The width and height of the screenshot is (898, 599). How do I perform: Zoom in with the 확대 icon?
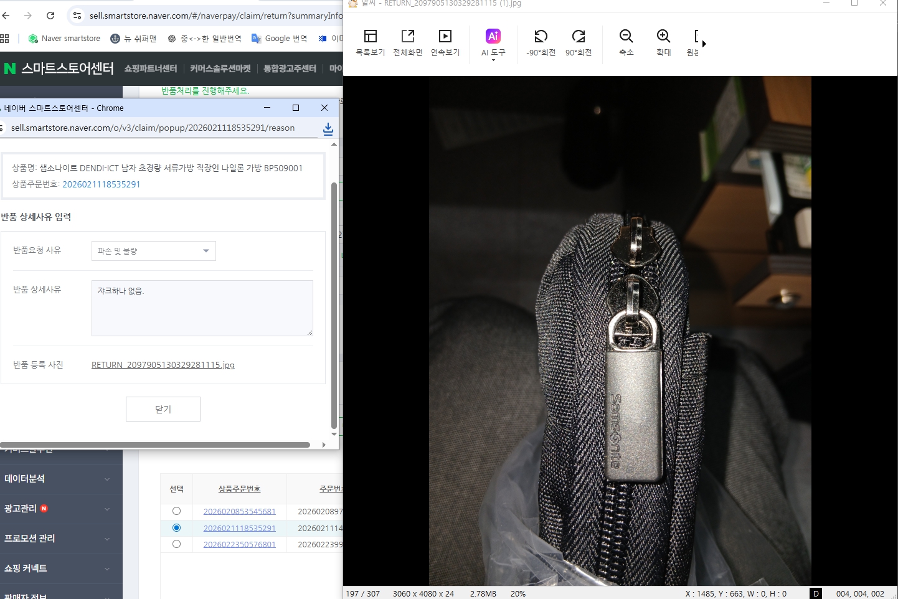[663, 42]
